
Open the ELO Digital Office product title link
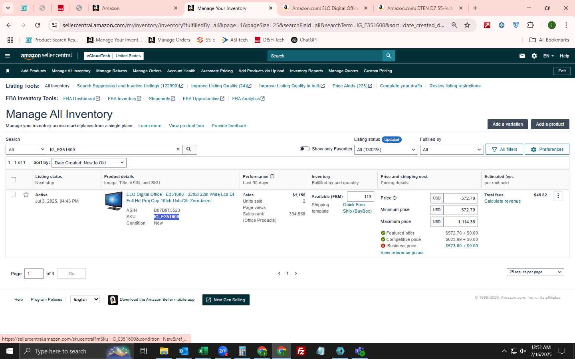coord(180,197)
